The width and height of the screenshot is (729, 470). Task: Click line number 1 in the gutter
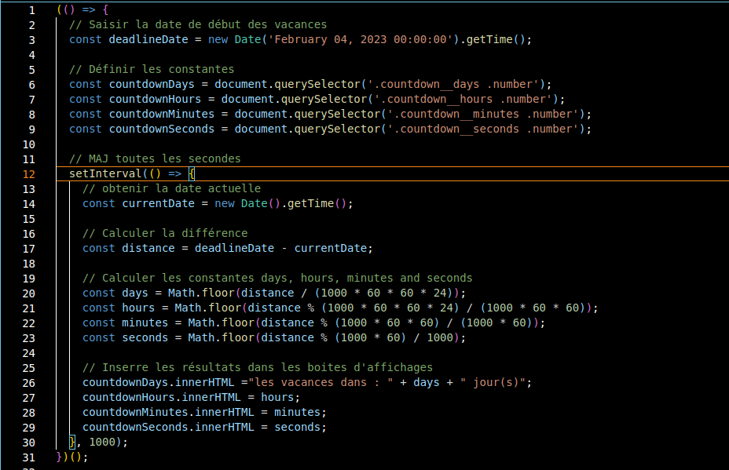coord(31,9)
